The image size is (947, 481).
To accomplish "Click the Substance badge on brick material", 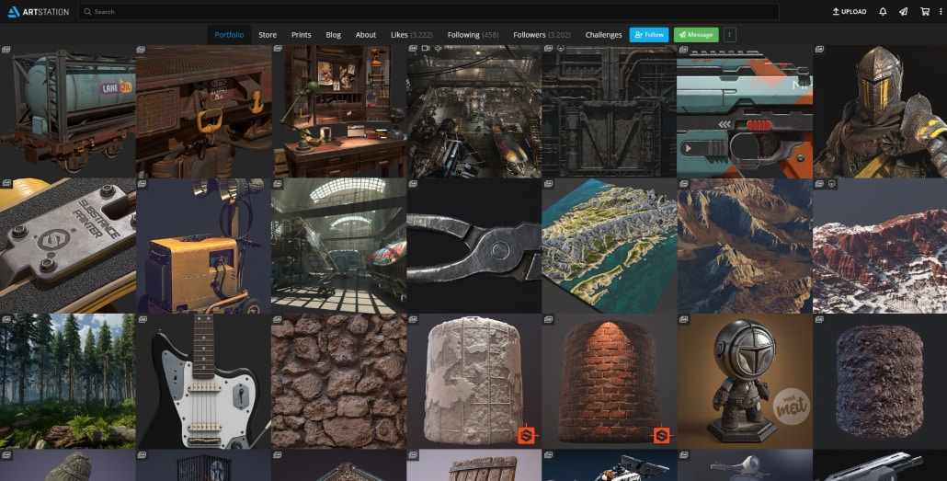I will (x=661, y=435).
